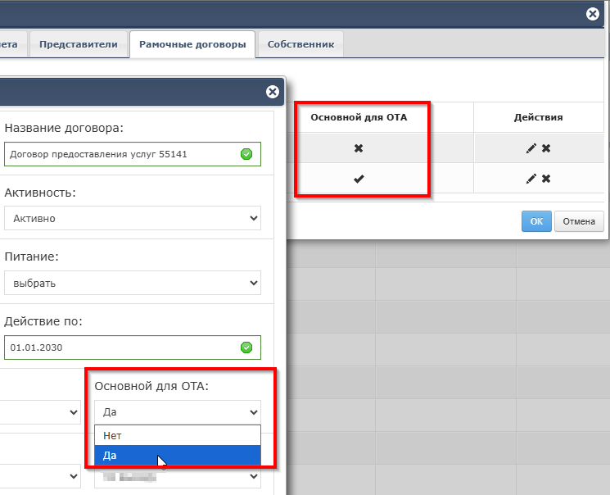This screenshot has width=610, height=495.
Task: Choose Да in the dropdown list
Action: click(x=178, y=456)
